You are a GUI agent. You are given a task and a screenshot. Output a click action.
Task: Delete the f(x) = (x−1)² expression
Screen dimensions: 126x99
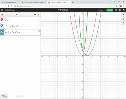(x=39, y=24)
